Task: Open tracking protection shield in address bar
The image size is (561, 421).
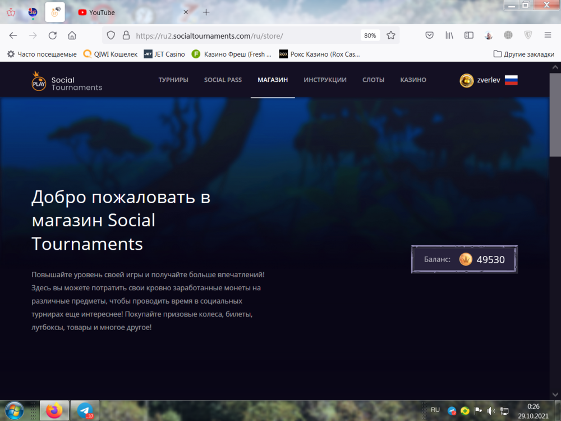Action: 111,35
